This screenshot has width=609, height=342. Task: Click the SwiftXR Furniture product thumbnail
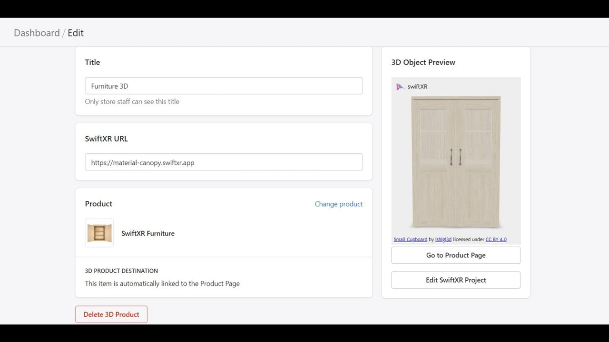99,233
